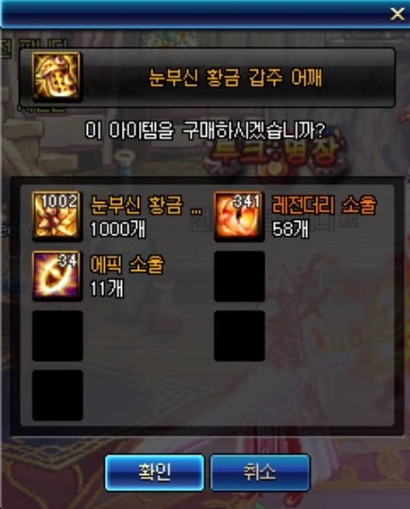The width and height of the screenshot is (410, 509).
Task: Click lowest empty slot under 레전더리 소울 column
Action: point(239,335)
